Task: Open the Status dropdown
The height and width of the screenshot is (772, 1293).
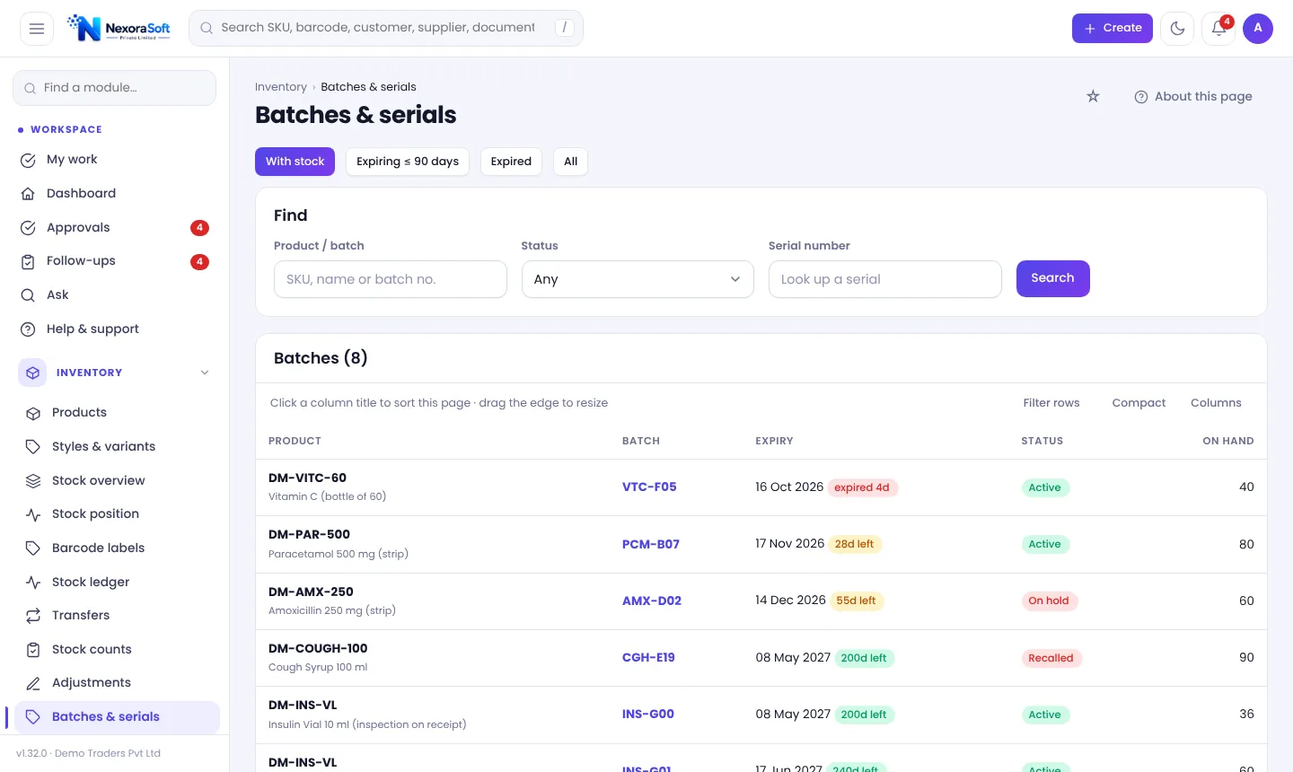Action: [x=638, y=279]
